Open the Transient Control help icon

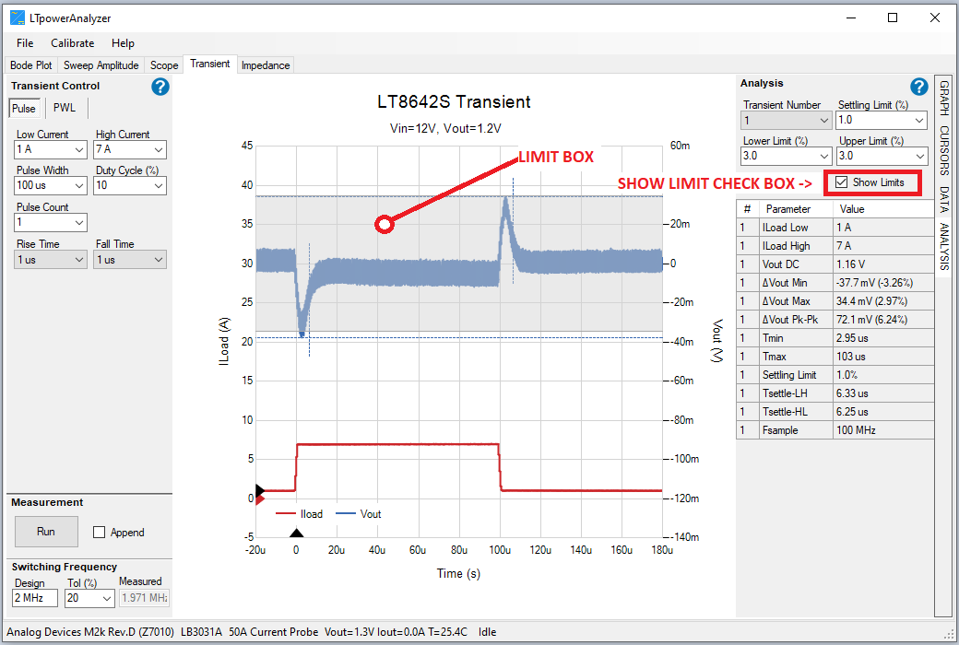point(160,86)
